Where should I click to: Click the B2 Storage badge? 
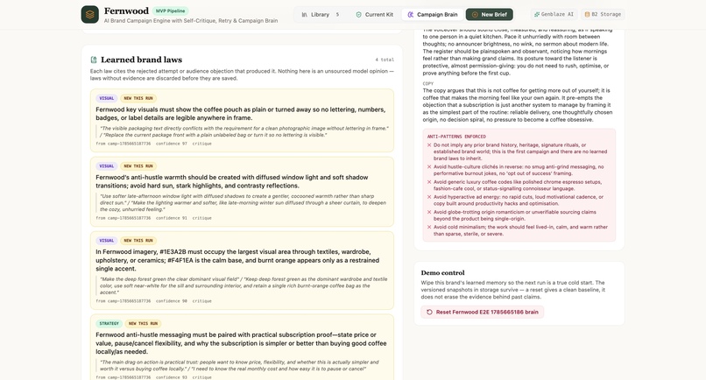[603, 14]
